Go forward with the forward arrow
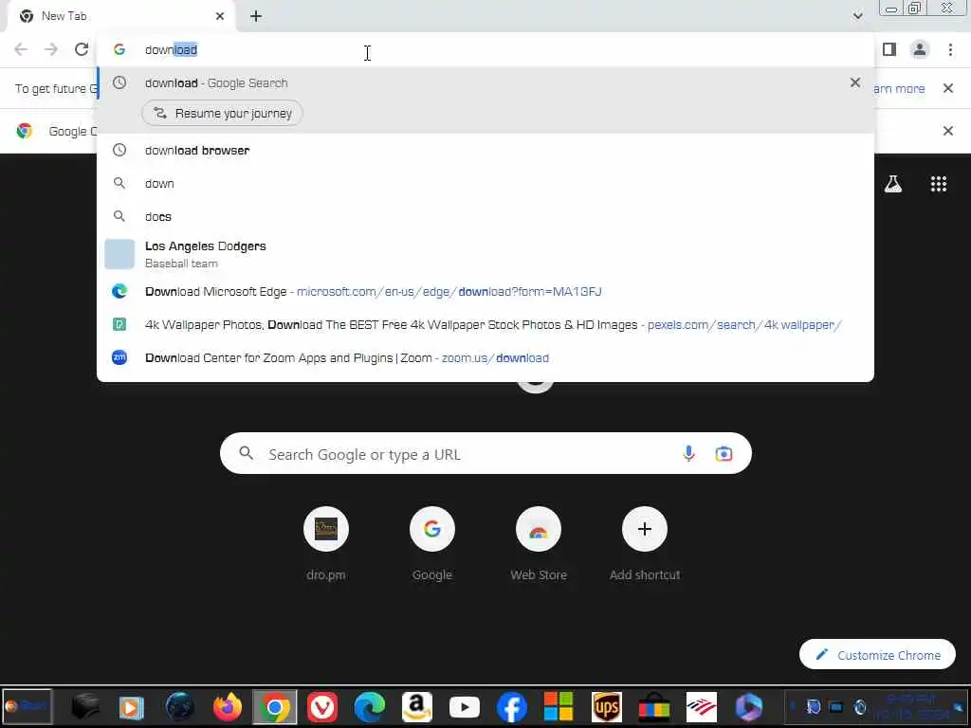 click(x=51, y=49)
